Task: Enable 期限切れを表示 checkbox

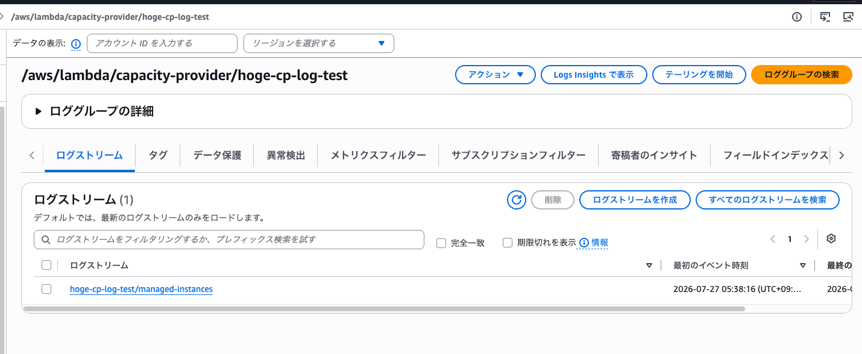Action: point(508,243)
